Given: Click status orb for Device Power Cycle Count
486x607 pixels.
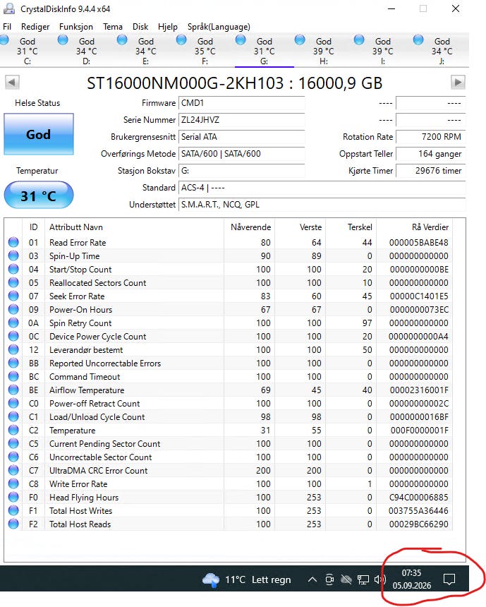Looking at the screenshot, I should (x=13, y=337).
